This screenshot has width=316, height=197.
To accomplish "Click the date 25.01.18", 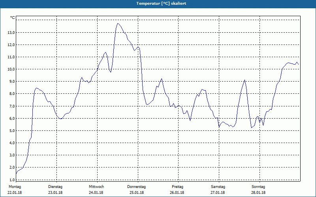I will [x=137, y=193].
